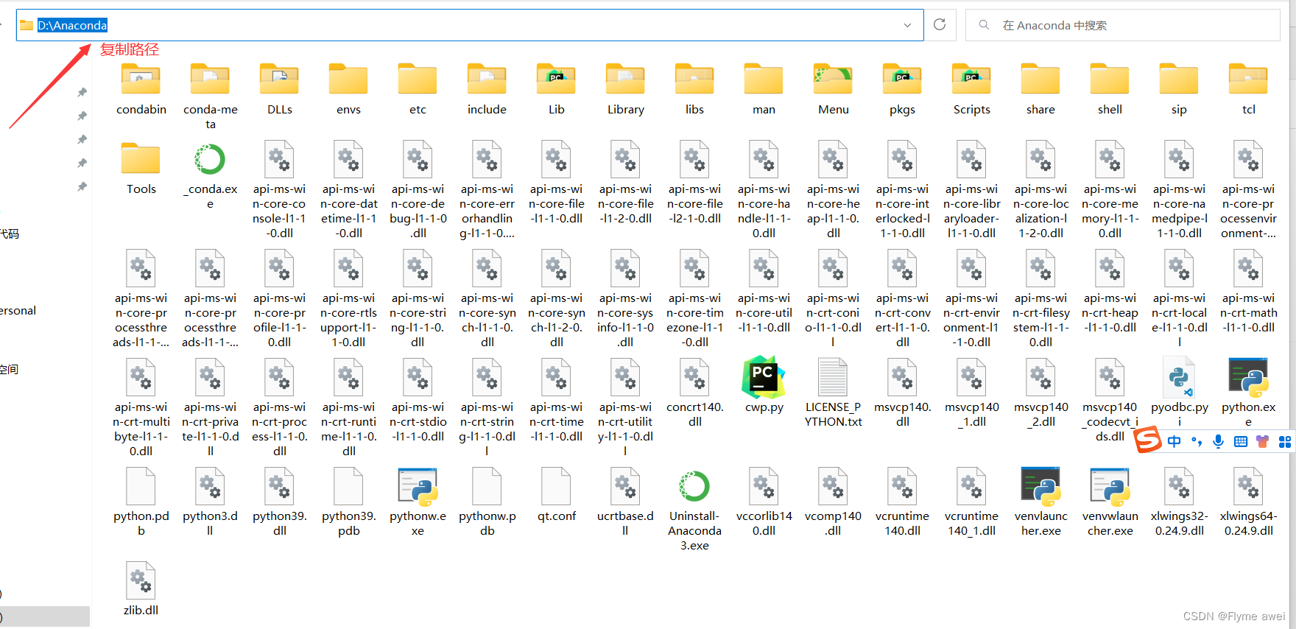Click the D:\Anaconda address path field
Image resolution: width=1296 pixels, height=629 pixels.
pos(442,25)
